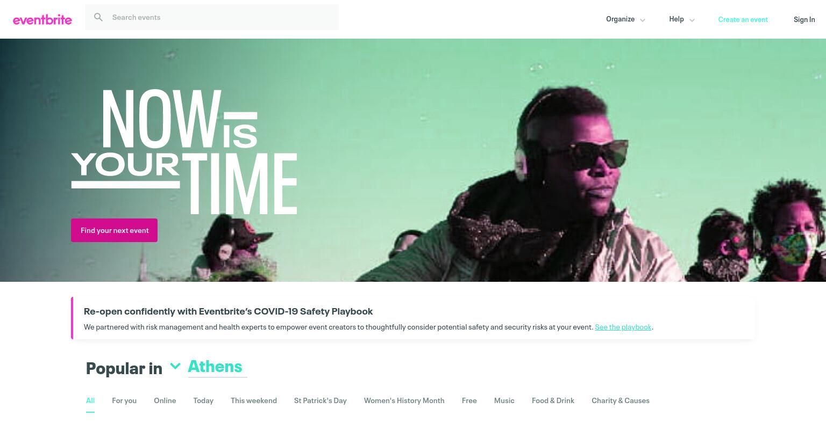Image resolution: width=826 pixels, height=438 pixels.
Task: Edit the Athens location field
Action: tap(217, 367)
